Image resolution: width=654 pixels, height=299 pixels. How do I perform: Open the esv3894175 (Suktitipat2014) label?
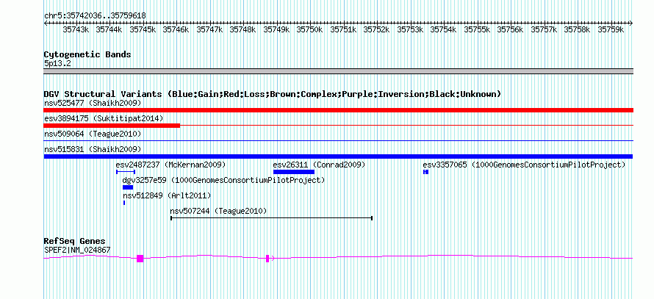(104, 118)
